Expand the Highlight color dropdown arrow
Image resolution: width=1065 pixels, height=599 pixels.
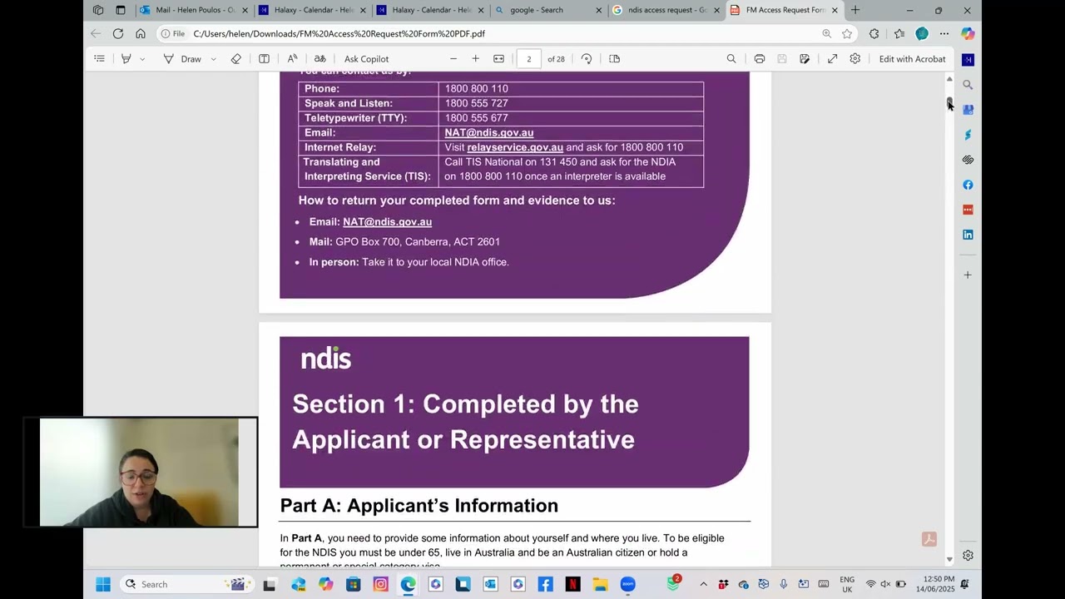142,59
